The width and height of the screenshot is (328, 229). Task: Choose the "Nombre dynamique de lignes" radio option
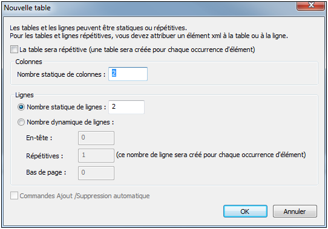[x=21, y=122]
